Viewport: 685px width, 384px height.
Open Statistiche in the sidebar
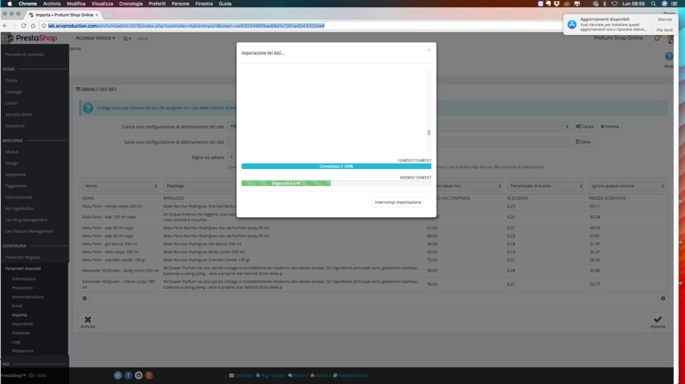15,126
